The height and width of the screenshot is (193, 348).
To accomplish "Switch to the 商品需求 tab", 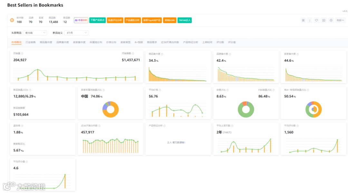I will pyautogui.click(x=152, y=42).
